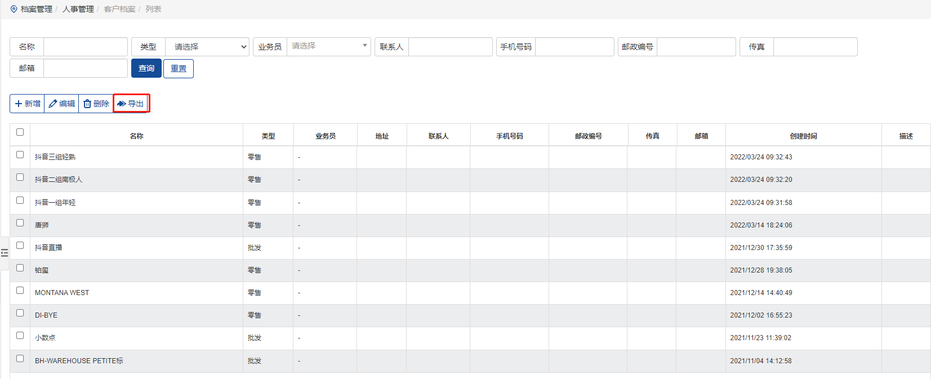The height and width of the screenshot is (379, 931).
Task: Expand the 业务员 selector dropdown
Action: 328,46
